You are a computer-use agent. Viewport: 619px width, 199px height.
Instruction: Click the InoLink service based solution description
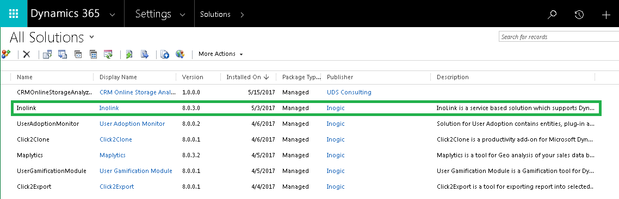click(515, 108)
